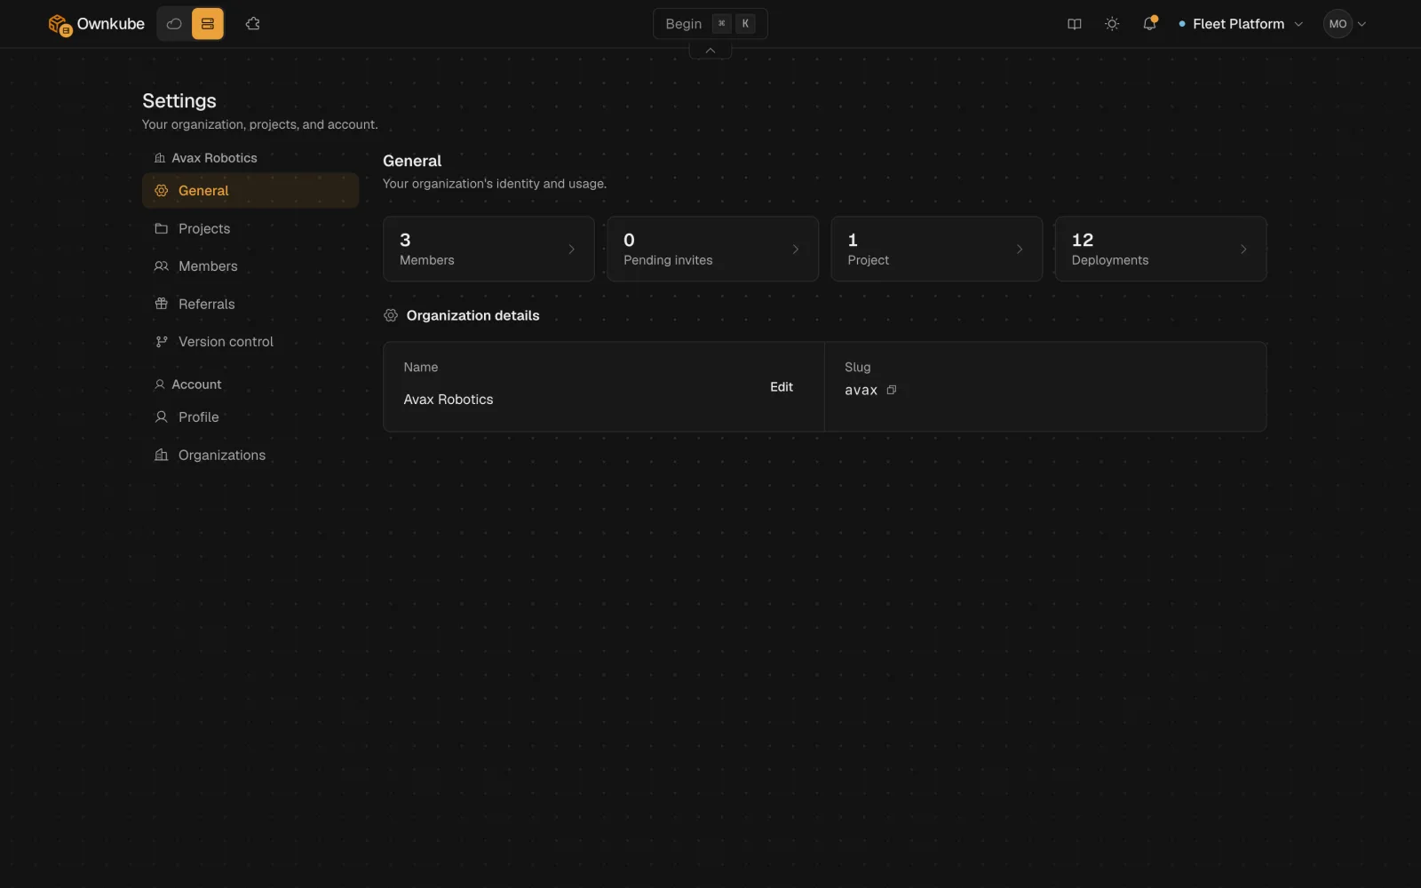Open the 0 Pending invites card
The height and width of the screenshot is (888, 1421).
712,249
